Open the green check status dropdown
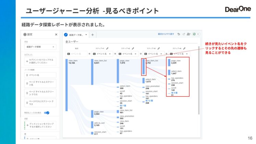Image resolution: width=256 pixels, height=144 pixels. pos(196,34)
